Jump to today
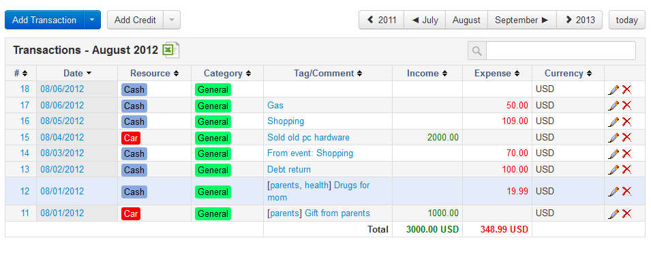 (x=627, y=20)
